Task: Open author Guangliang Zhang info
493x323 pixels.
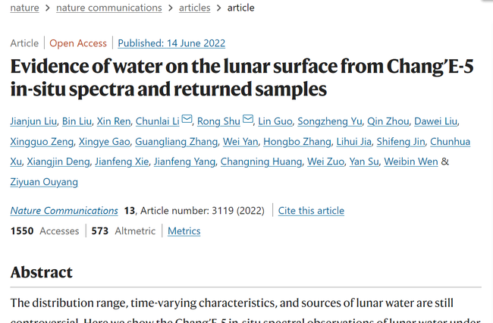Action: pos(175,142)
